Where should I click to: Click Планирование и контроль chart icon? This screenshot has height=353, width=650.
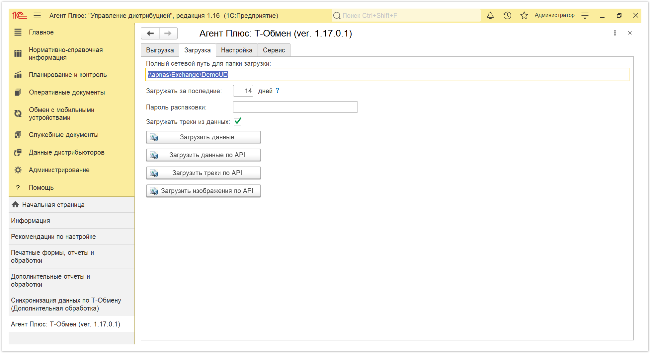point(18,75)
